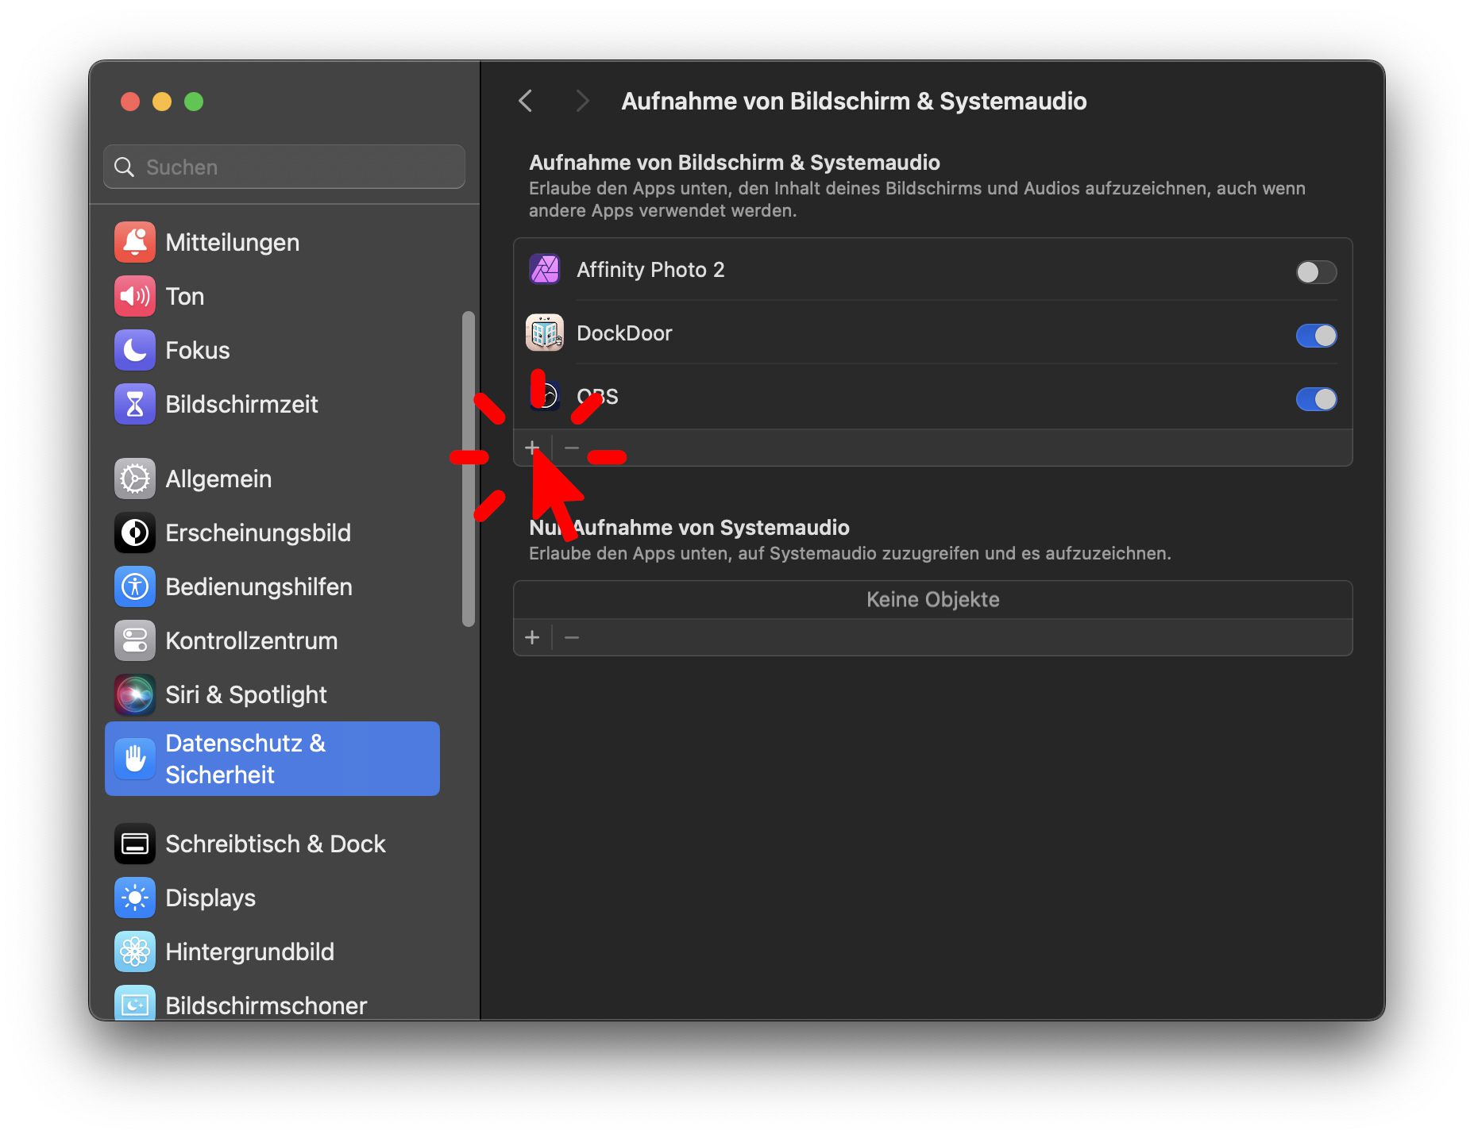The image size is (1474, 1138).
Task: Click the Allgemein gear icon
Action: tap(134, 479)
